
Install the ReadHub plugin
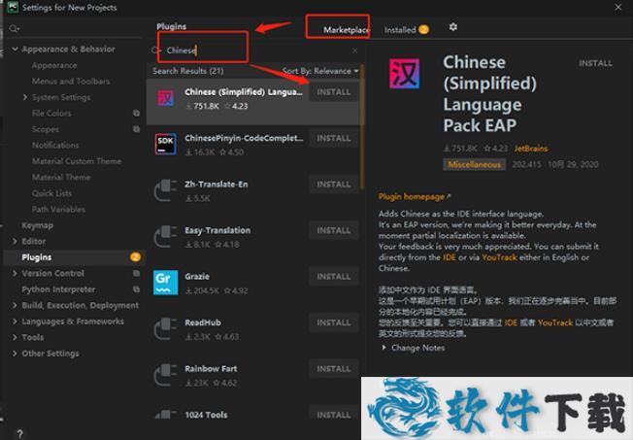(333, 322)
